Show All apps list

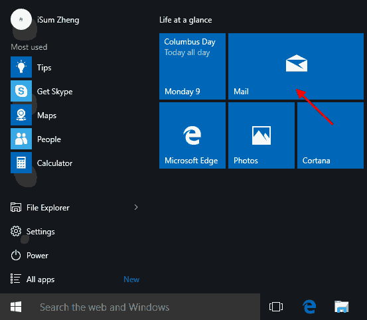40,280
